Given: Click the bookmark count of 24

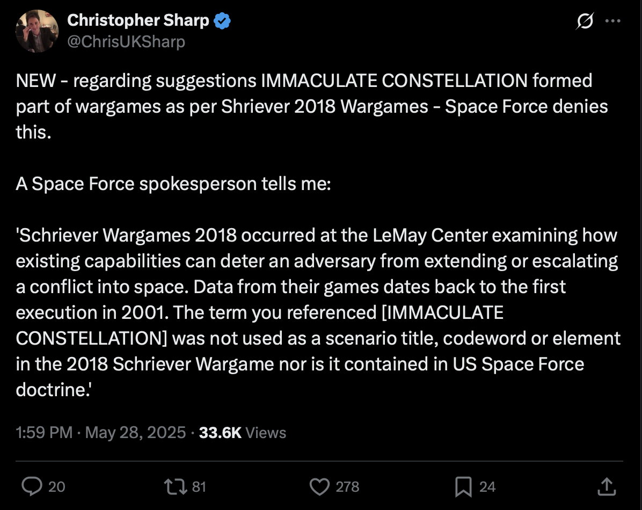Looking at the screenshot, I should (x=487, y=487).
